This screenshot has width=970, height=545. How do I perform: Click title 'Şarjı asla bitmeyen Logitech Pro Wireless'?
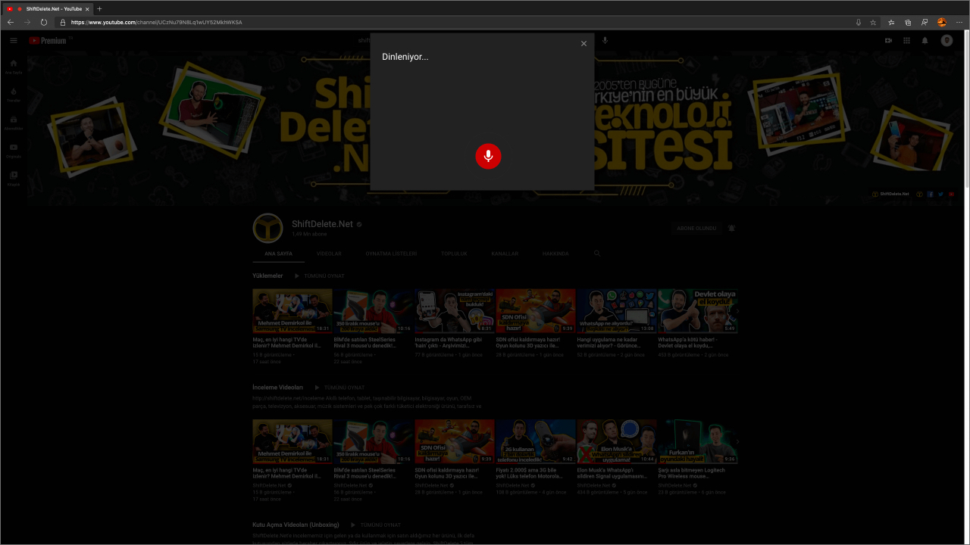click(x=691, y=473)
